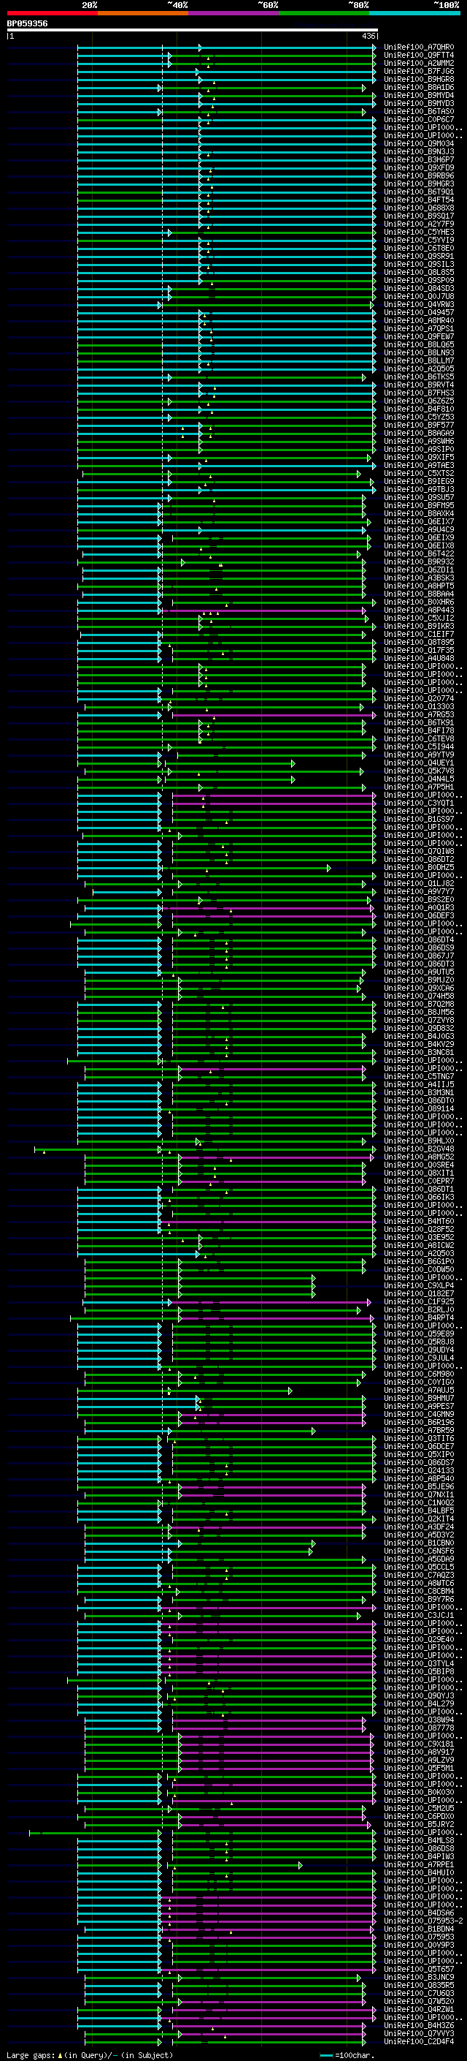Image resolution: width=467 pixels, height=2061 pixels.
Task: Select the query label BP059356
Action: click(27, 23)
